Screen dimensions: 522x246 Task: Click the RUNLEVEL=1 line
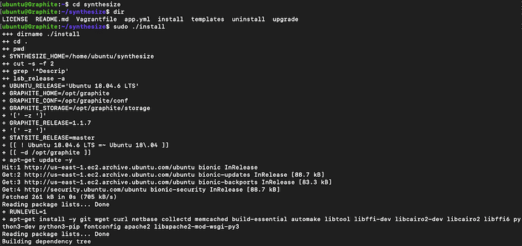(x=24, y=211)
